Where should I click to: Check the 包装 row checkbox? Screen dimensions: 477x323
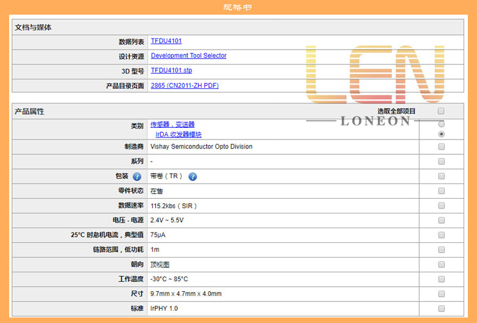[441, 176]
